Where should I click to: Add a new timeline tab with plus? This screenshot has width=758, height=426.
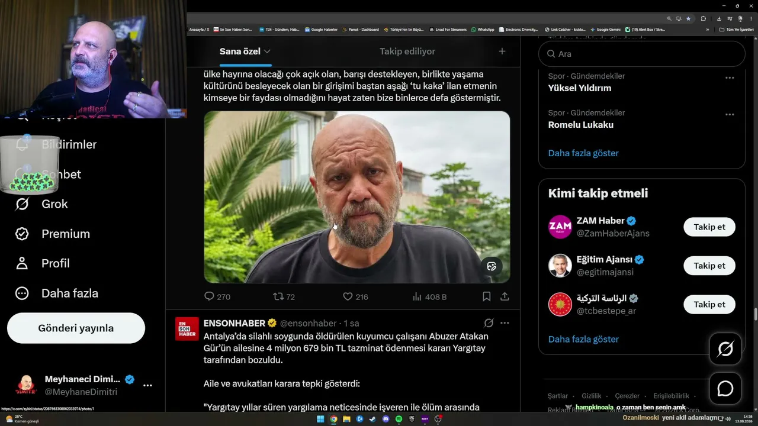click(502, 51)
